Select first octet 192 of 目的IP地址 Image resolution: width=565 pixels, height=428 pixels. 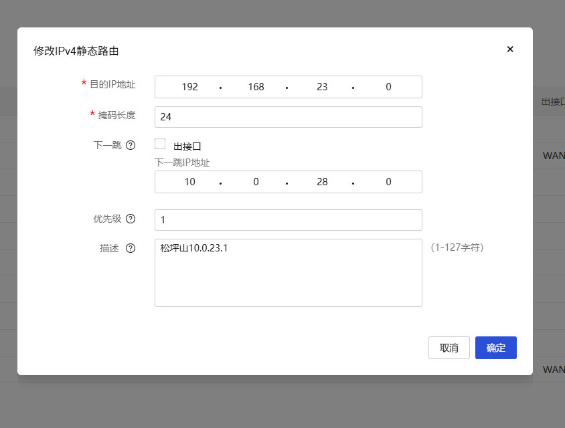coord(190,87)
